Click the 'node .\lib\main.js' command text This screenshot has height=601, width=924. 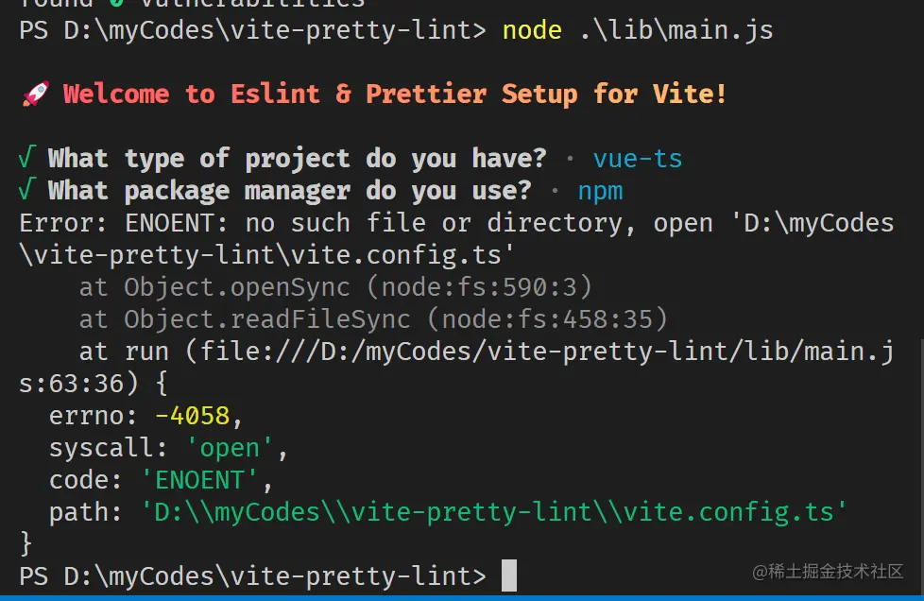[x=638, y=30]
